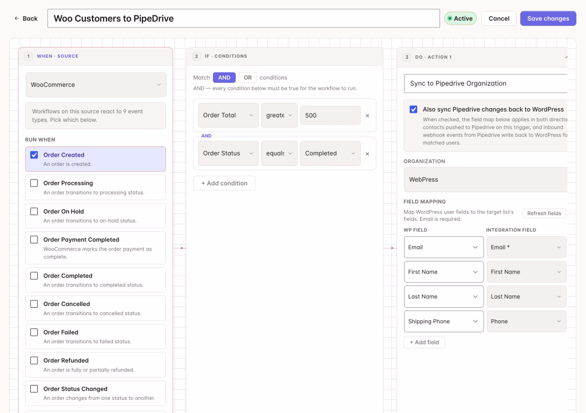The width and height of the screenshot is (586, 413).
Task: Open the Order Total field dropdown
Action: coord(228,116)
